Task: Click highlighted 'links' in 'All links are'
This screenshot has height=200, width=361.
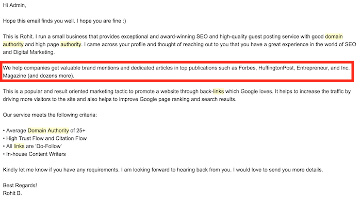Action: (19, 146)
